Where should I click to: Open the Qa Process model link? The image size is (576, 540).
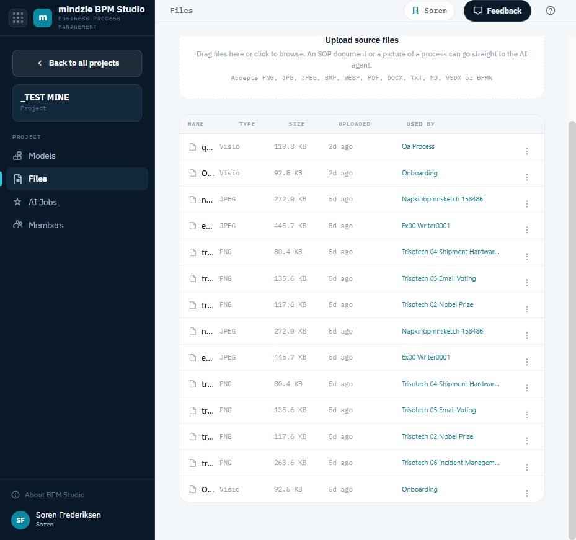[x=418, y=146]
